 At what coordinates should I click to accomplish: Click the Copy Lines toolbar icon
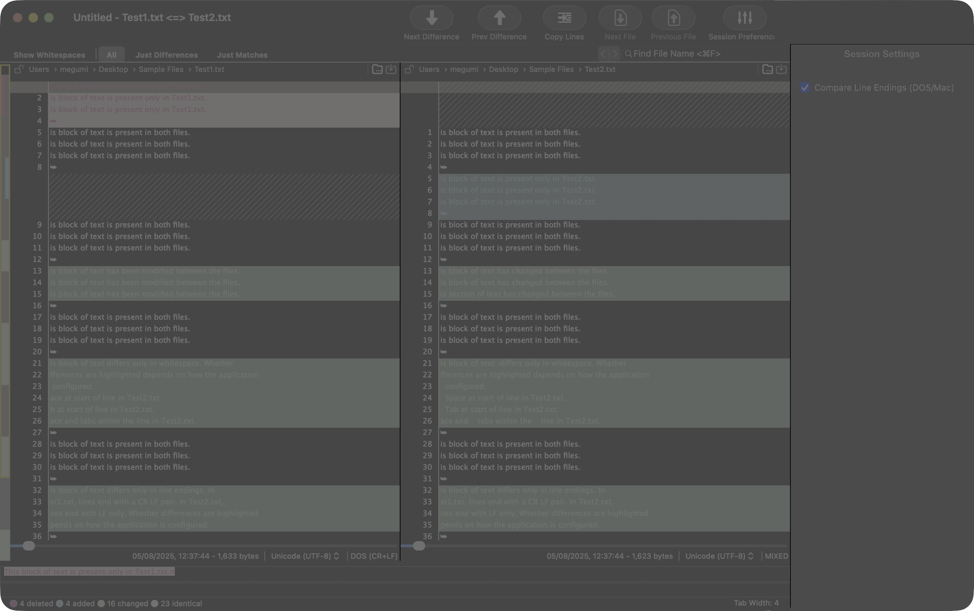(564, 18)
